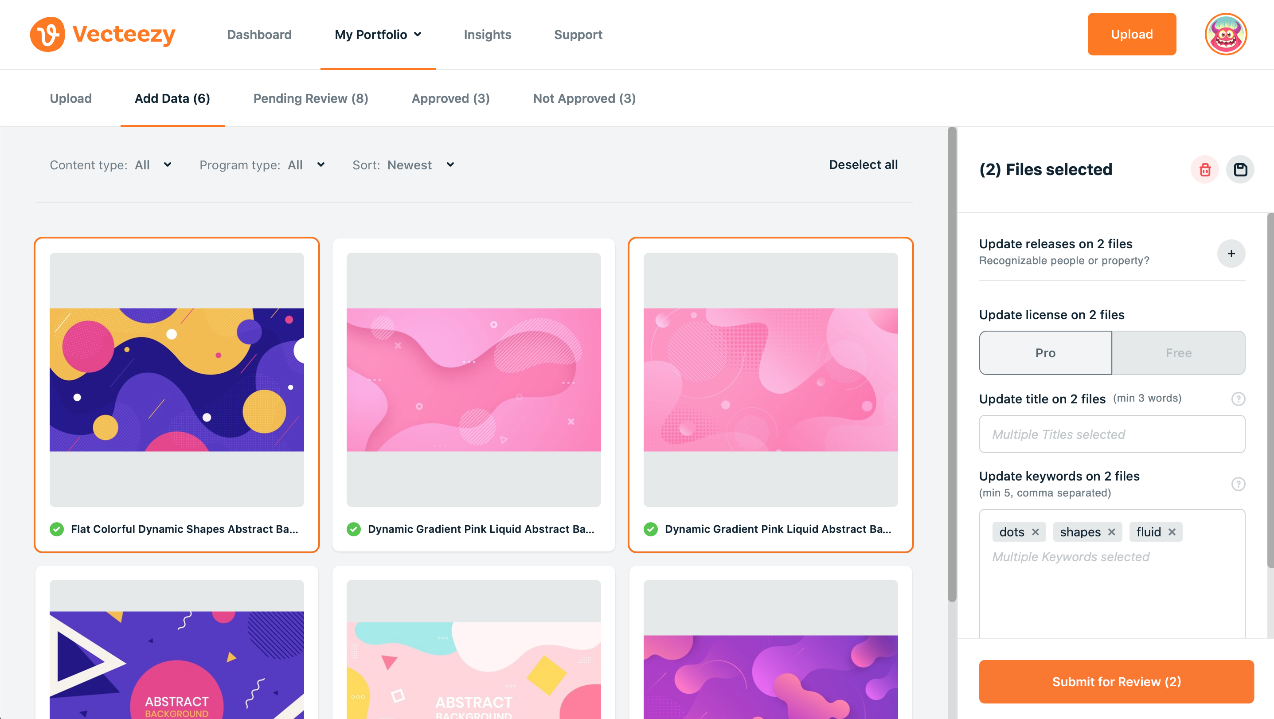This screenshot has width=1274, height=719.
Task: Select Pro license option
Action: (1045, 352)
